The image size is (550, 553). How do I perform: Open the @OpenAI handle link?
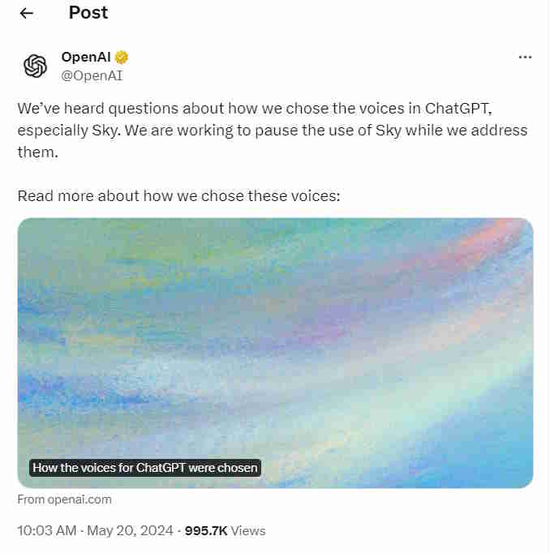[92, 75]
